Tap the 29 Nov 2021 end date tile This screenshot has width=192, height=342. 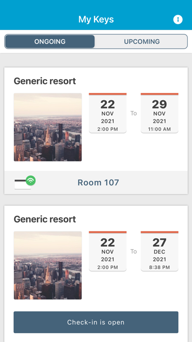[x=159, y=113]
